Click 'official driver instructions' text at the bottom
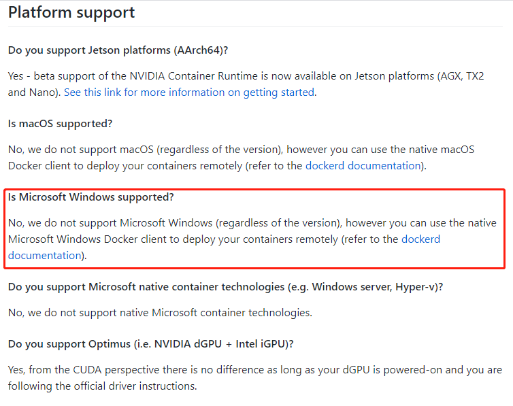 [x=135, y=386]
